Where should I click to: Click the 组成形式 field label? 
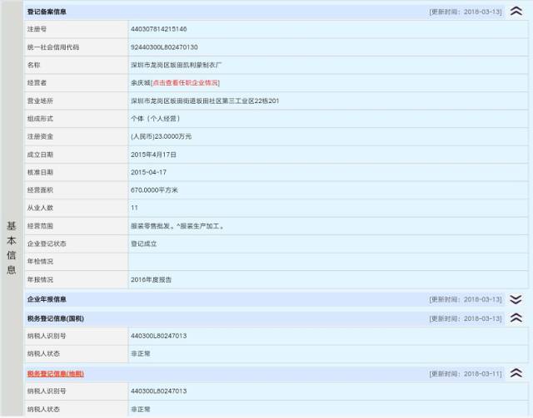tap(40, 118)
